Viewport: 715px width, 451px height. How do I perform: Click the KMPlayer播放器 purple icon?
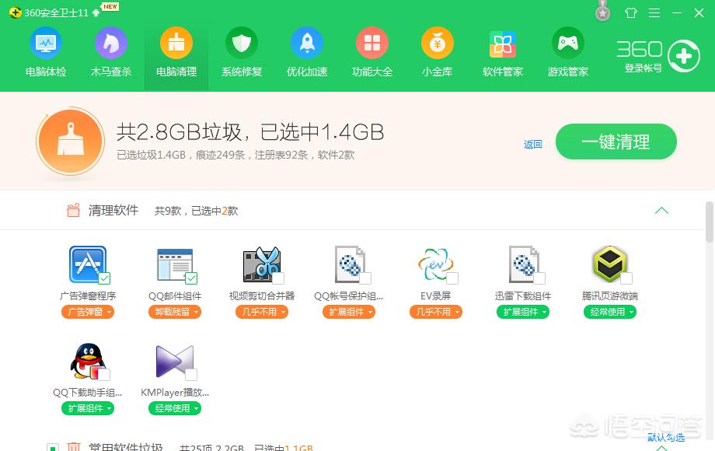(x=175, y=361)
